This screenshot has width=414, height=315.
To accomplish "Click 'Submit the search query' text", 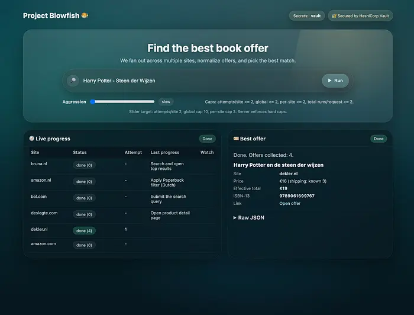I will 169,199.
